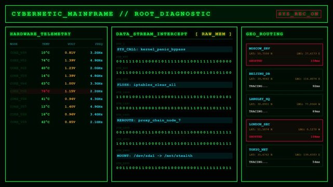Select the 1.15V voltage value
This screenshot has width=333, height=187.
click(70, 91)
